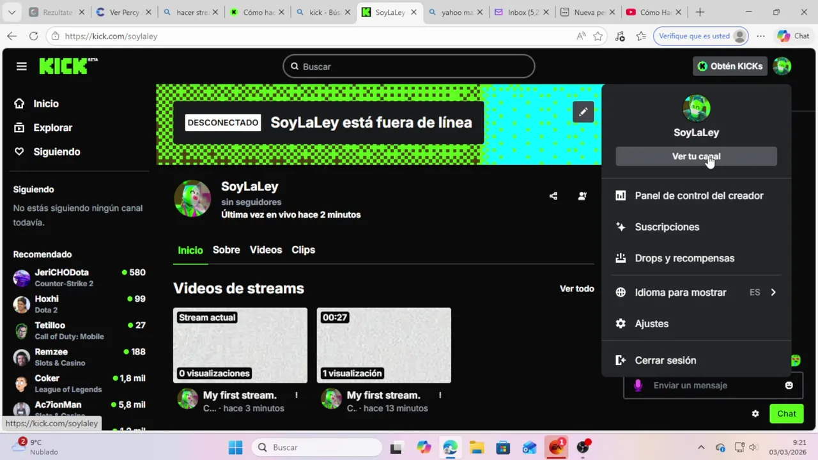This screenshot has height=460, width=818.
Task: Click Verifique que es usted button
Action: [701, 36]
